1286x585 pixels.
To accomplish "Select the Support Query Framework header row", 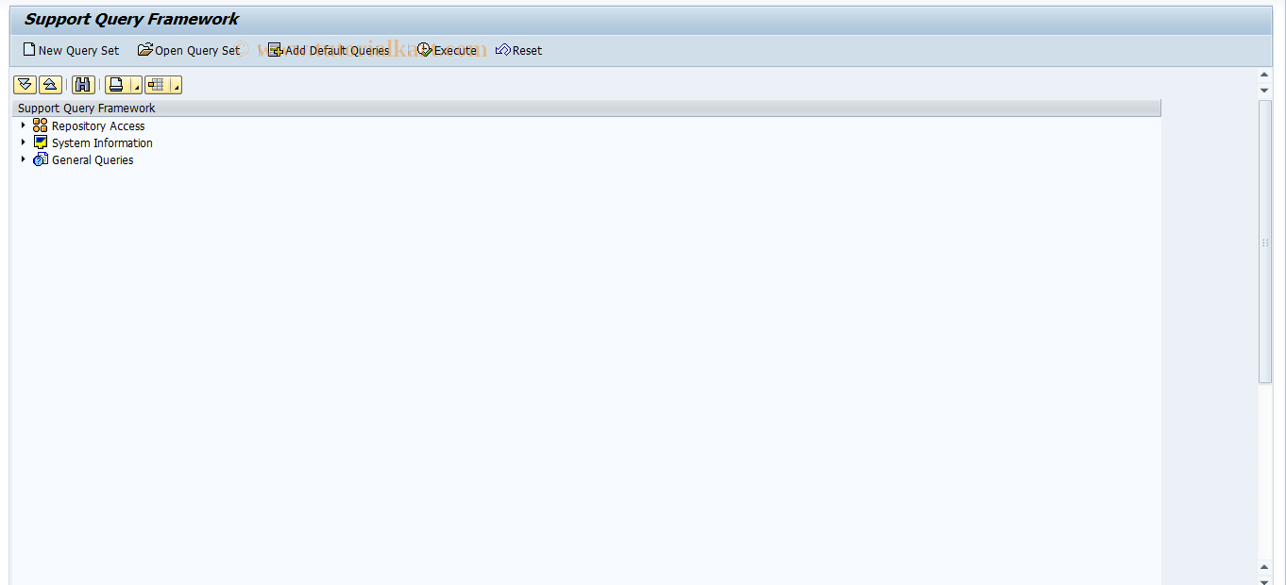I will [86, 108].
